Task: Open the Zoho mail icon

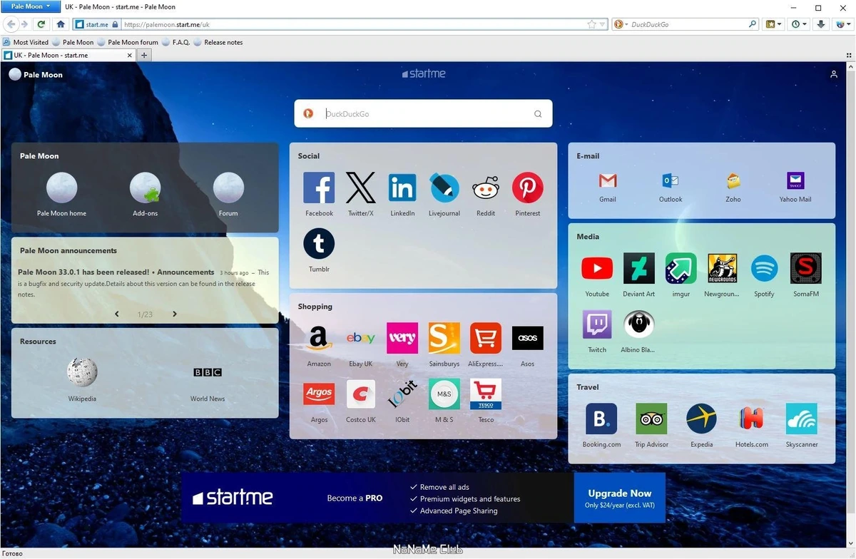Action: (733, 180)
